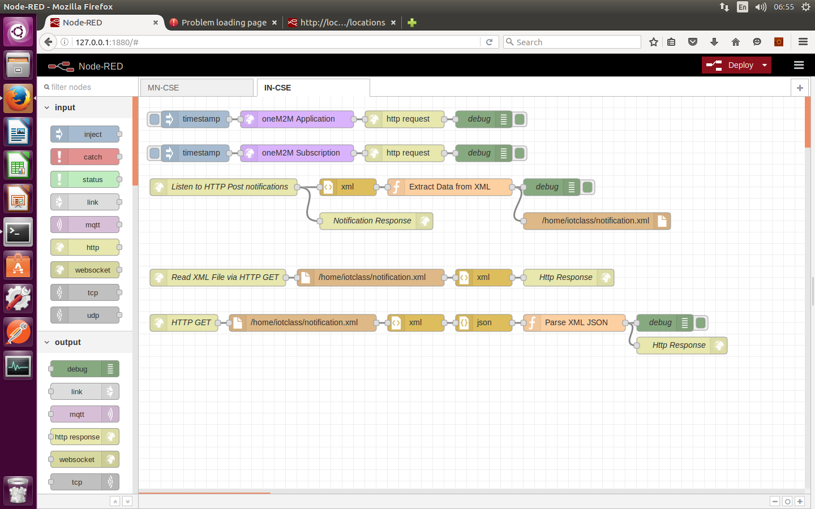Select the Node-RED browser tab
815x509 pixels.
(x=104, y=23)
